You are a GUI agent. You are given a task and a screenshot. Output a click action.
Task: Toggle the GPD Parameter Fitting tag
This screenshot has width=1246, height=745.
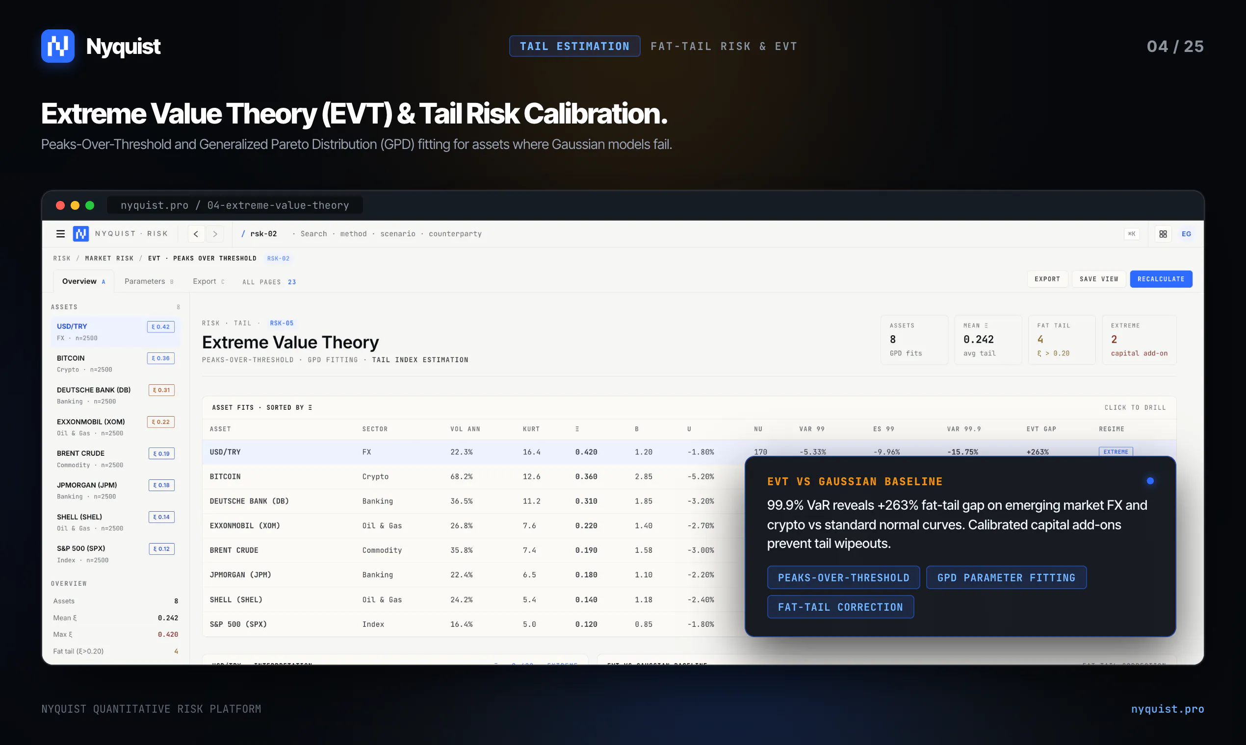coord(1006,577)
